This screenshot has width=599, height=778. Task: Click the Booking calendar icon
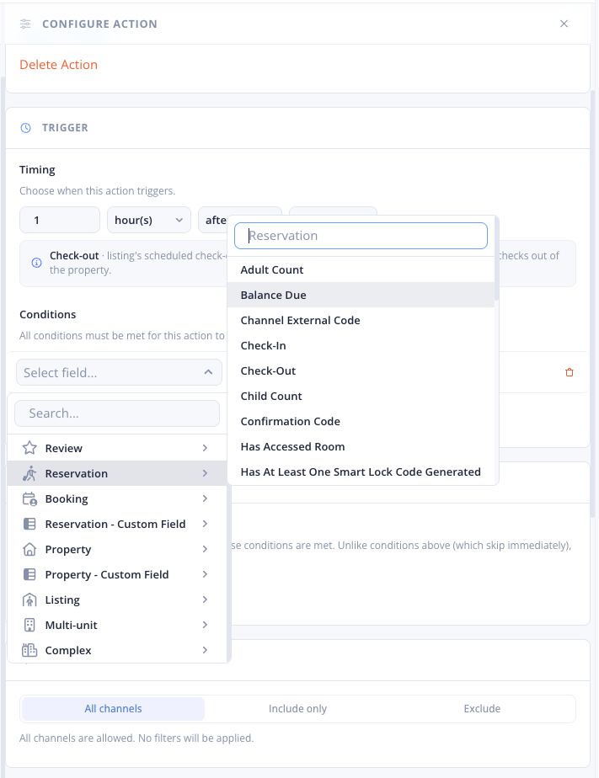click(x=29, y=498)
